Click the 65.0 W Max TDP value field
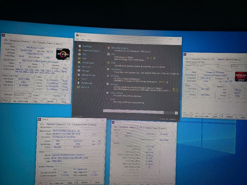247x185 pixels. 50,52
